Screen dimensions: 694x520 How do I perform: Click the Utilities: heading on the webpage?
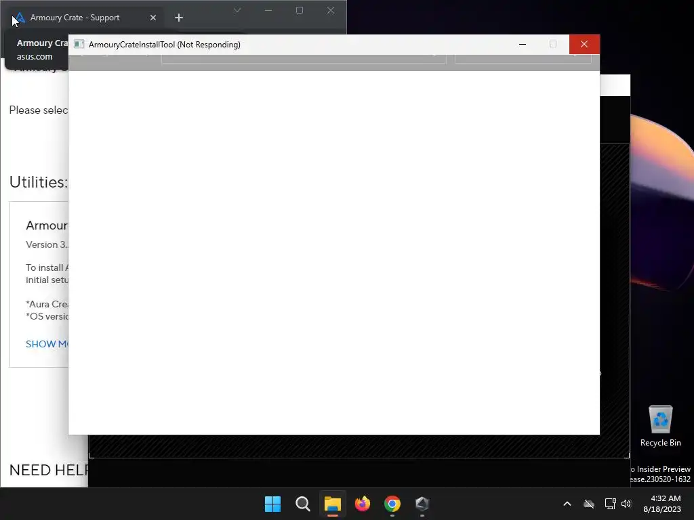(x=39, y=182)
